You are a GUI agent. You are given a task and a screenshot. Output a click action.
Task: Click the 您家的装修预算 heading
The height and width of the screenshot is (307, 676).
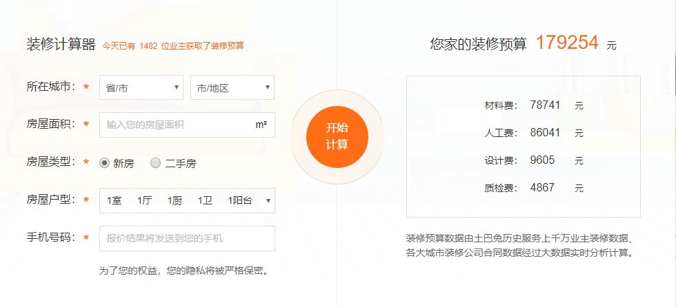coord(478,44)
